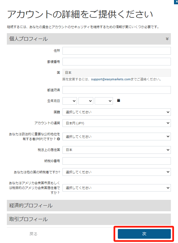The height and width of the screenshot is (243, 178).
Task: Click the 税法上の居住国 label
Action: [49, 150]
